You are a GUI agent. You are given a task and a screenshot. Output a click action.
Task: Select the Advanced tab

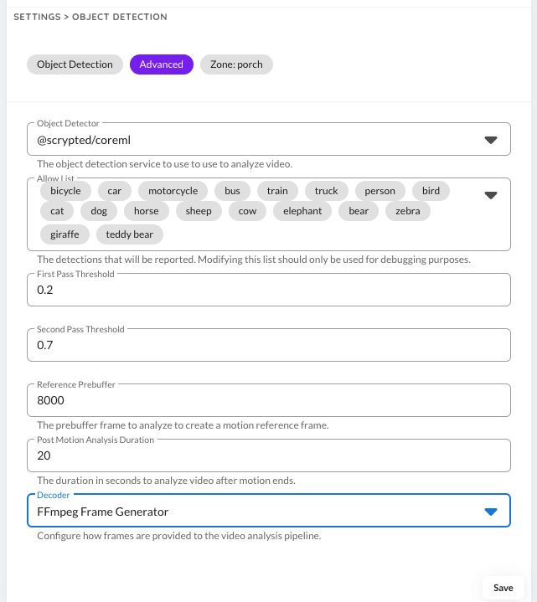coord(162,64)
